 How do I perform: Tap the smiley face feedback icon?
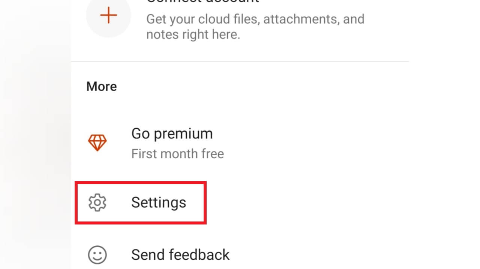[97, 255]
